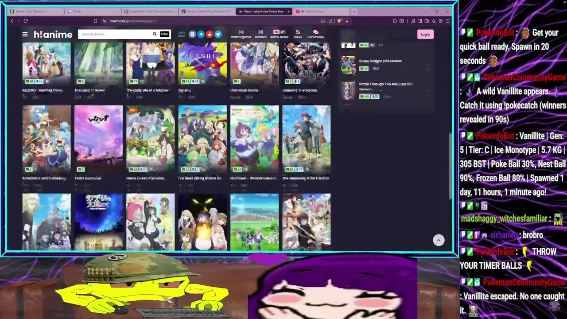Image resolution: width=567 pixels, height=319 pixels.
Task: Switch to Stream - Kick Dashboard tab
Action: [x=35, y=12]
